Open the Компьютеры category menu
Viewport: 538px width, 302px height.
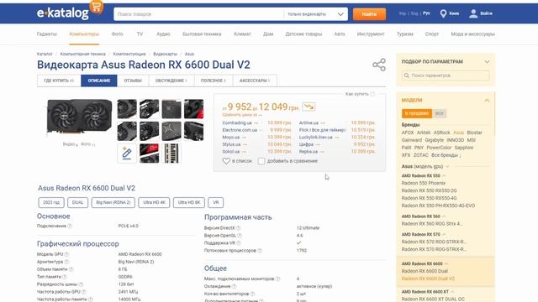[x=84, y=34]
